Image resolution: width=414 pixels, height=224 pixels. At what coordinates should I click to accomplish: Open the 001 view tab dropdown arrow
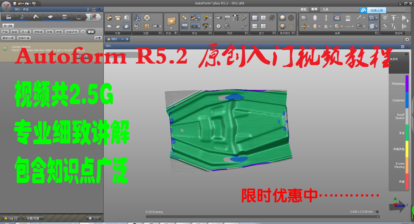(123, 39)
